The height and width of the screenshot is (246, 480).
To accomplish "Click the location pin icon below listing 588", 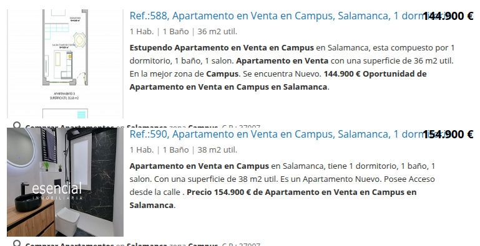I will pyautogui.click(x=17, y=125).
